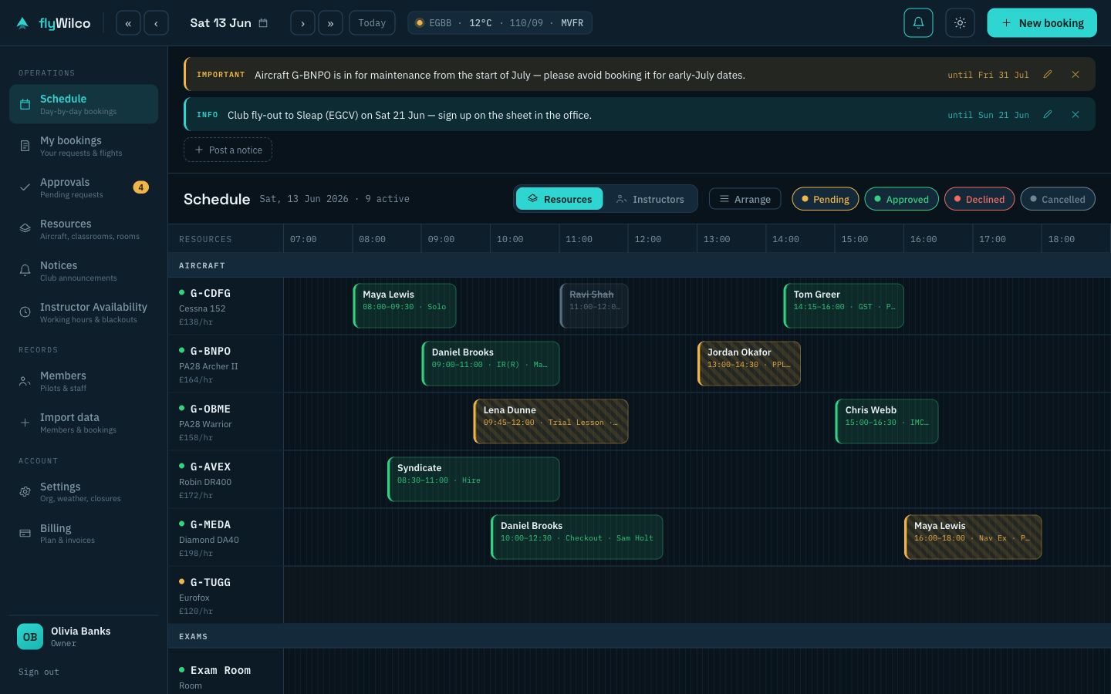Select the G-AVEX Robin DR400 resource
Screen dimensions: 1111x694
226,480
